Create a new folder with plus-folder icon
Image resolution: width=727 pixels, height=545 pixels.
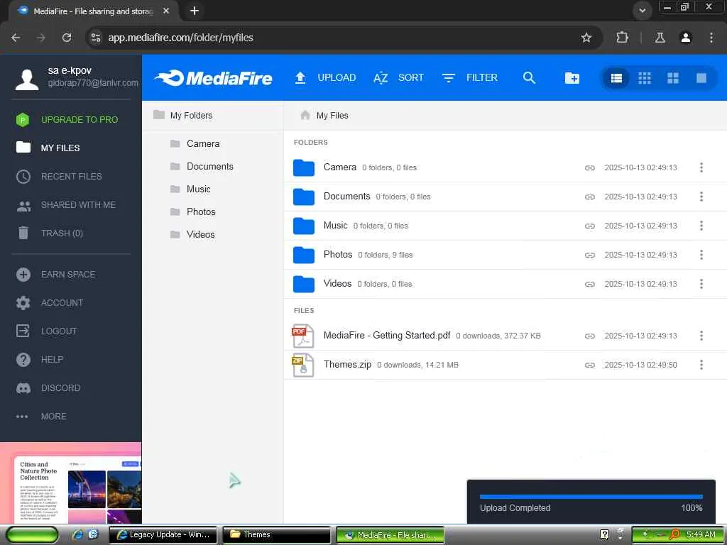click(572, 78)
